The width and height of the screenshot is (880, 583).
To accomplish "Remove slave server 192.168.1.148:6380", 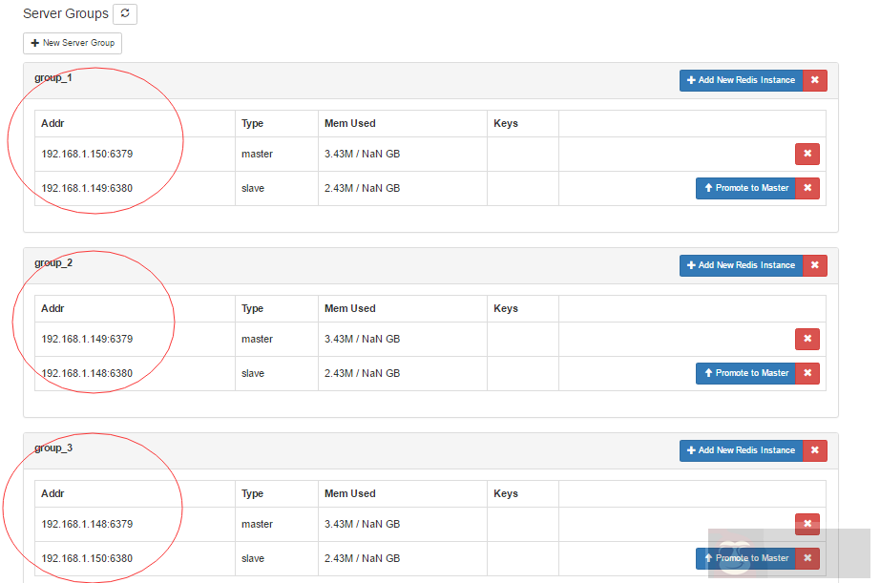I will [807, 373].
